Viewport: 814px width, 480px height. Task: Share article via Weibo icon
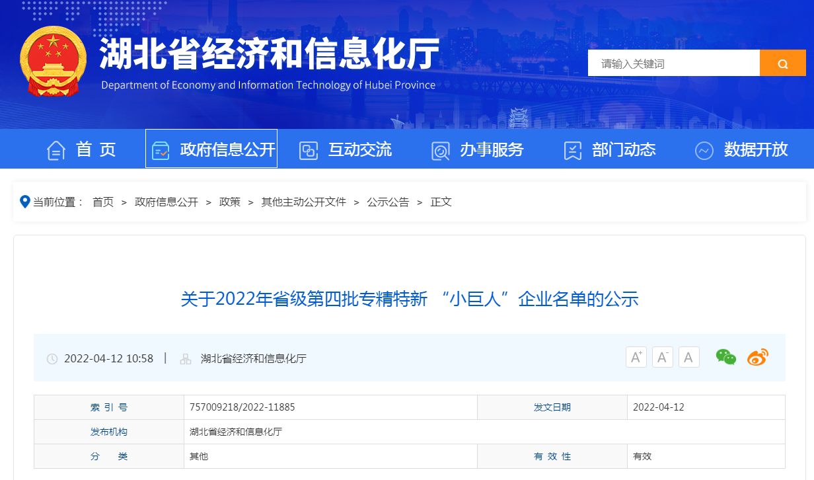coord(758,358)
